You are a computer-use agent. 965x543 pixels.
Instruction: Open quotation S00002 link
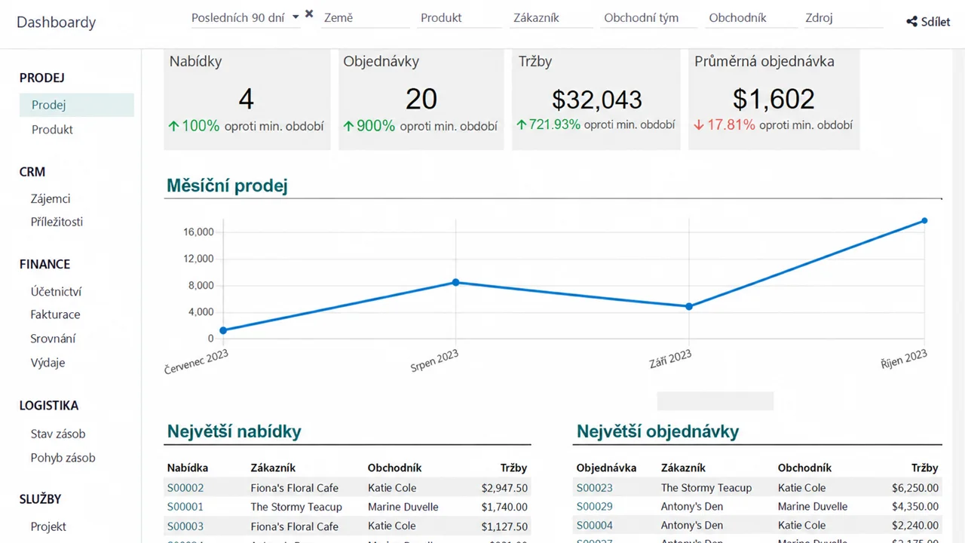tap(185, 488)
